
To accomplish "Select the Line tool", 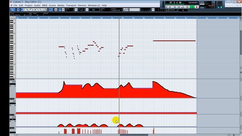I will pos(43,10).
